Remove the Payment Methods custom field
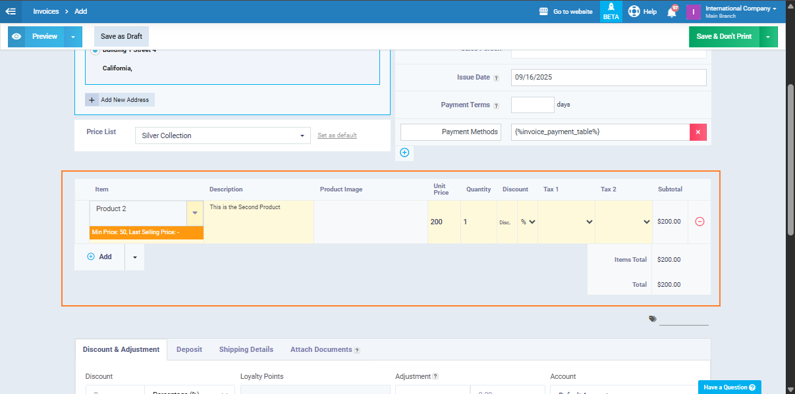 (x=698, y=132)
